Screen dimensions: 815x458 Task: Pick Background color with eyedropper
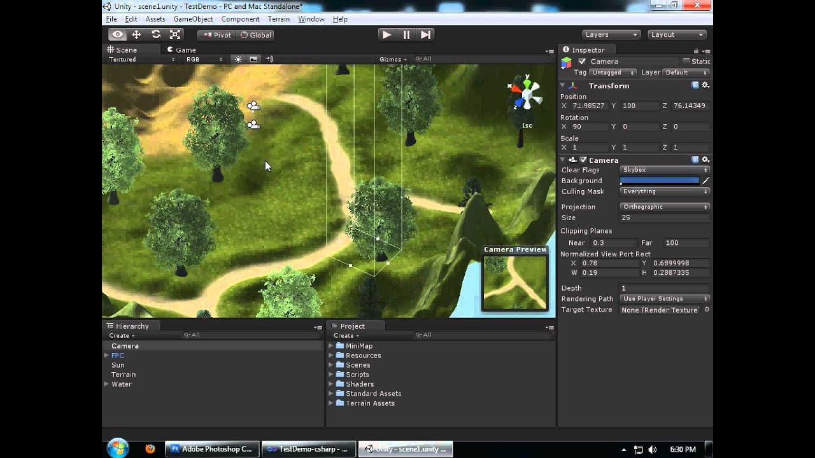705,181
